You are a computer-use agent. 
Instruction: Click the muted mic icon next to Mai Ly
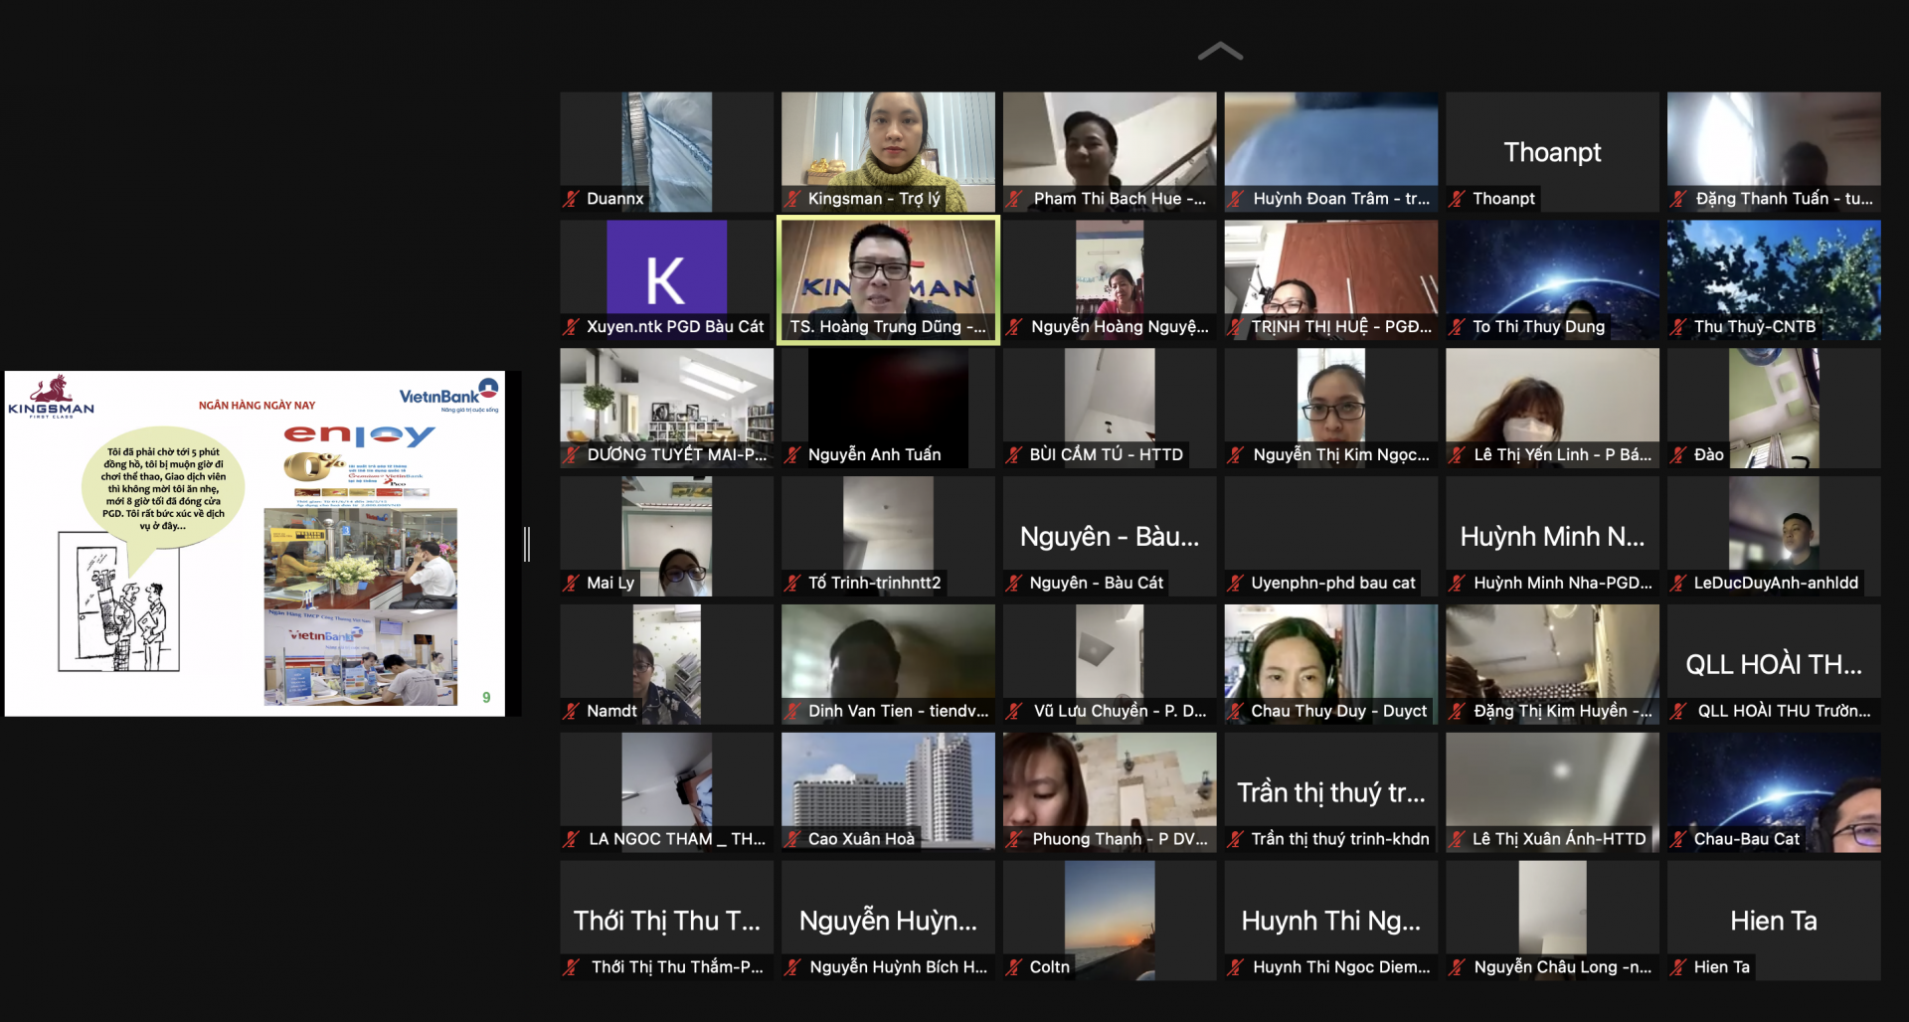pyautogui.click(x=571, y=584)
